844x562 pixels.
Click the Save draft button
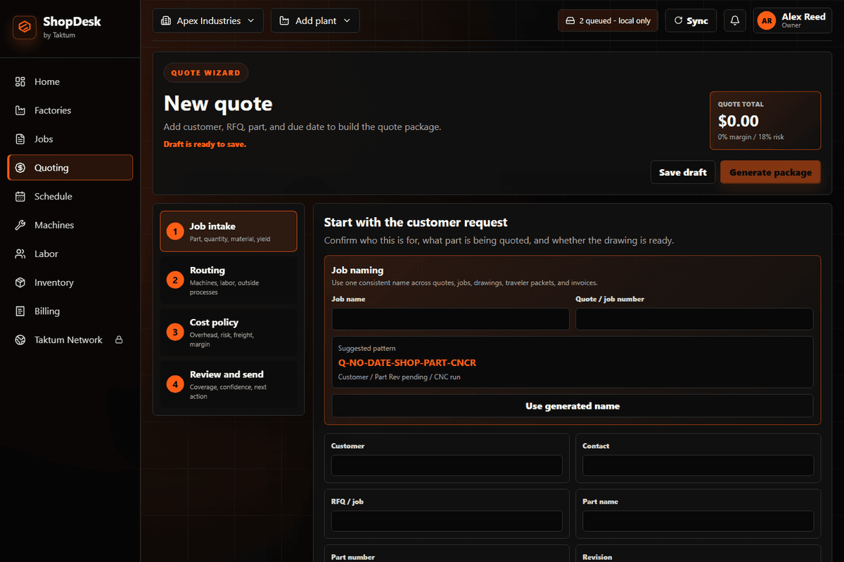[683, 172]
